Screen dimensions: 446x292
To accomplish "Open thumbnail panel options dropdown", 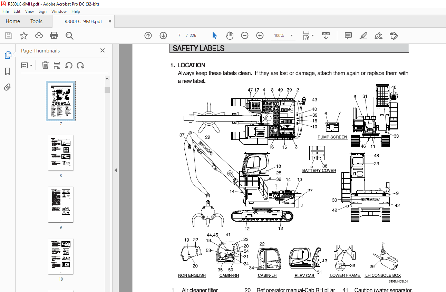I will pos(27,65).
